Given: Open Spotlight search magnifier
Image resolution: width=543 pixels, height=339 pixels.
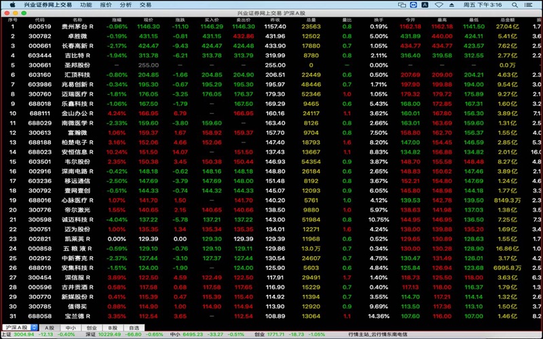Looking at the screenshot, I should (x=515, y=5).
